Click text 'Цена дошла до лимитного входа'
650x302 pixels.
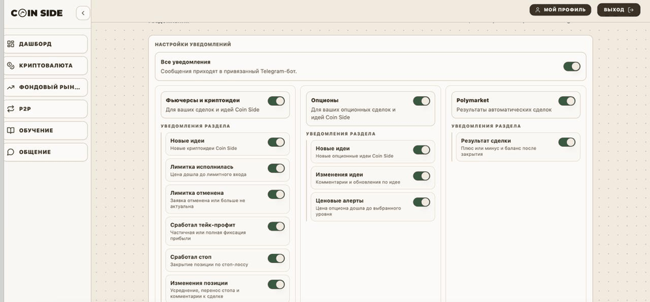click(208, 175)
